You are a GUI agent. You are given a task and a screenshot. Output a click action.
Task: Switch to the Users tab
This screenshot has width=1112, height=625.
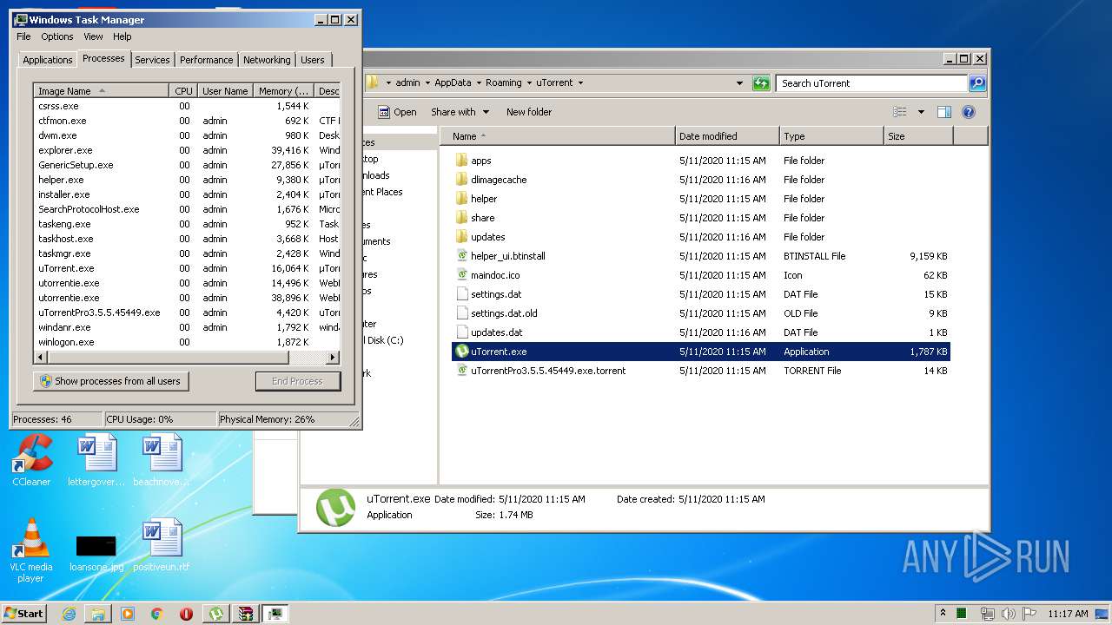313,60
